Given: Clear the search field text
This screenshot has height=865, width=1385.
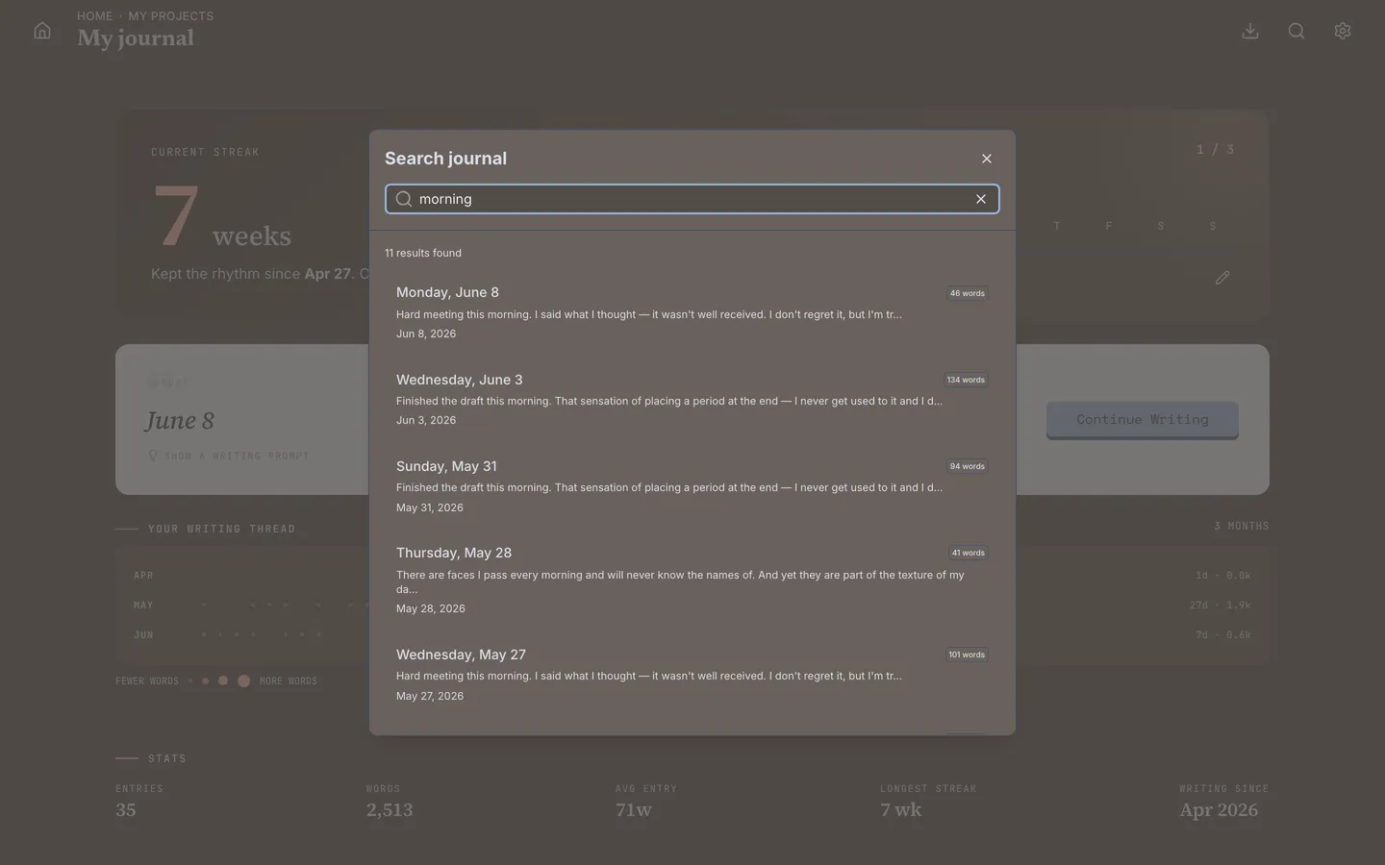Looking at the screenshot, I should (981, 199).
